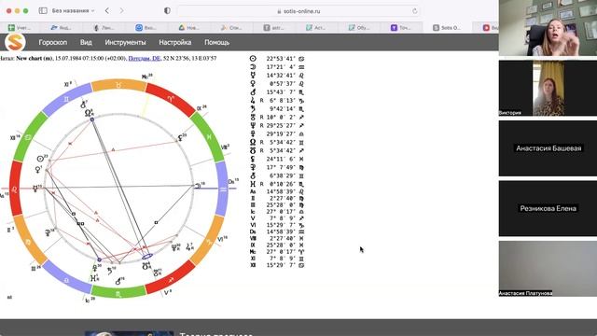The width and height of the screenshot is (597, 336).
Task: Click the Aries sign red zodiac segment
Action: pyautogui.click(x=171, y=99)
